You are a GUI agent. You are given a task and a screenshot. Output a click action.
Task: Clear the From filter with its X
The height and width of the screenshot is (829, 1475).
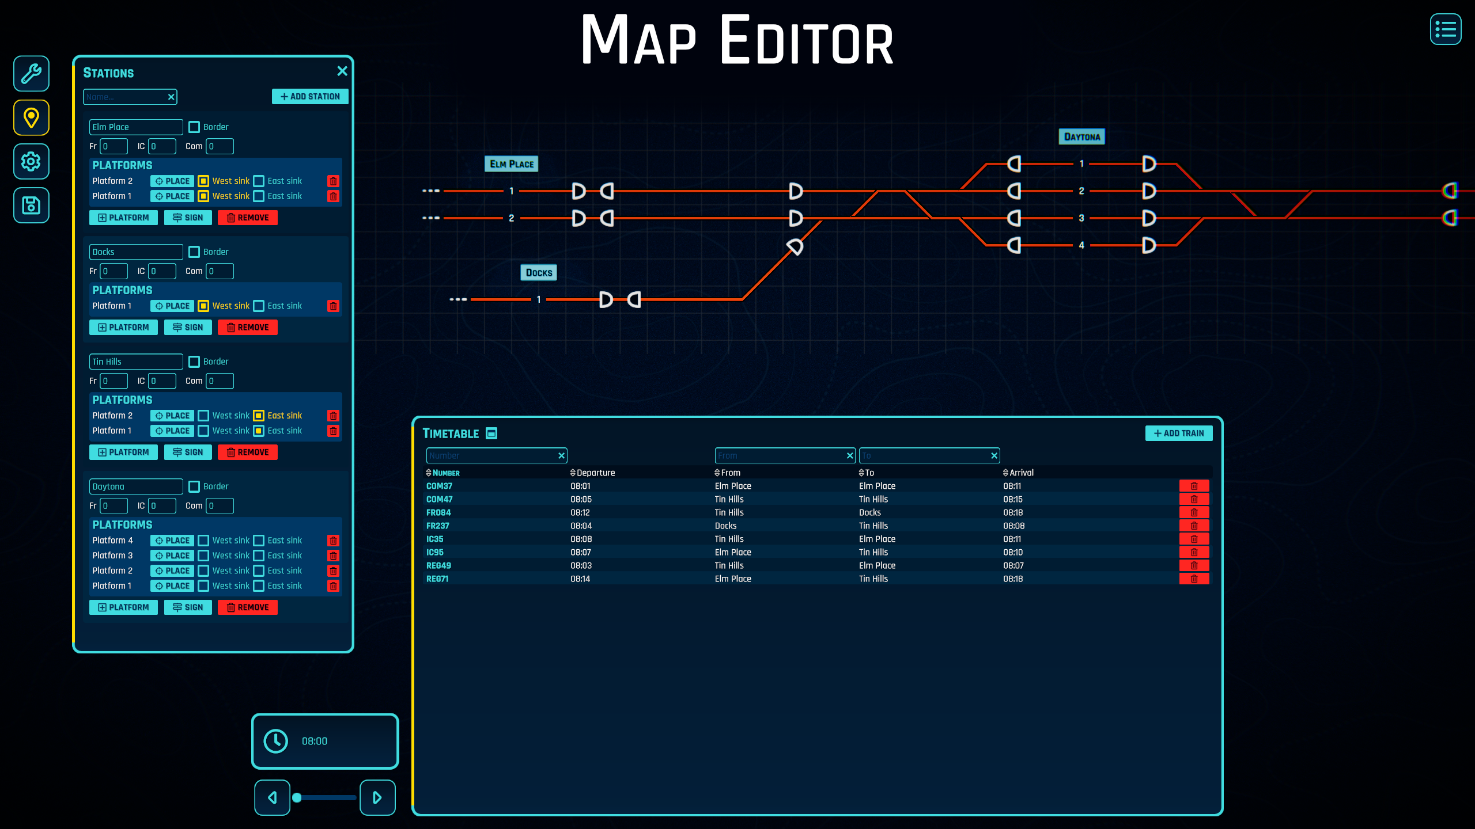pos(849,455)
